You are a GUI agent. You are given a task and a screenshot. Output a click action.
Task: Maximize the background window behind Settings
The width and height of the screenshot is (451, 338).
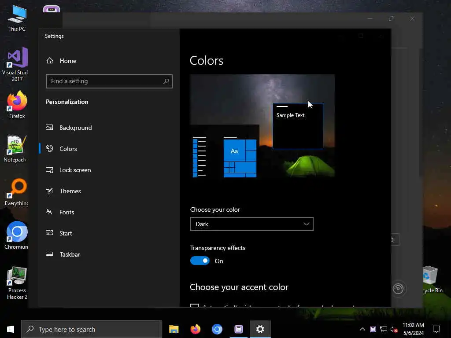(x=391, y=18)
